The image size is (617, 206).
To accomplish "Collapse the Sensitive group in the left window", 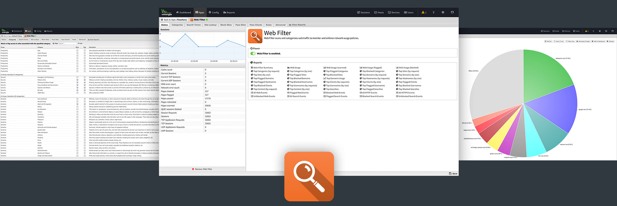I will pyautogui.click(x=1, y=96).
